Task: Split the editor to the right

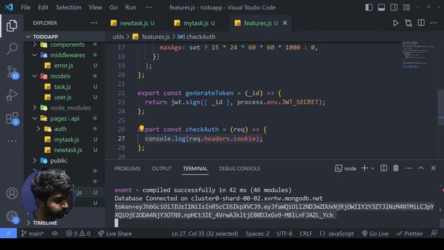Action: coord(421,23)
